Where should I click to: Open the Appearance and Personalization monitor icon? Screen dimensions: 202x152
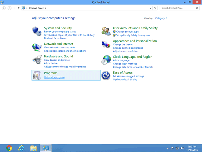(106, 45)
